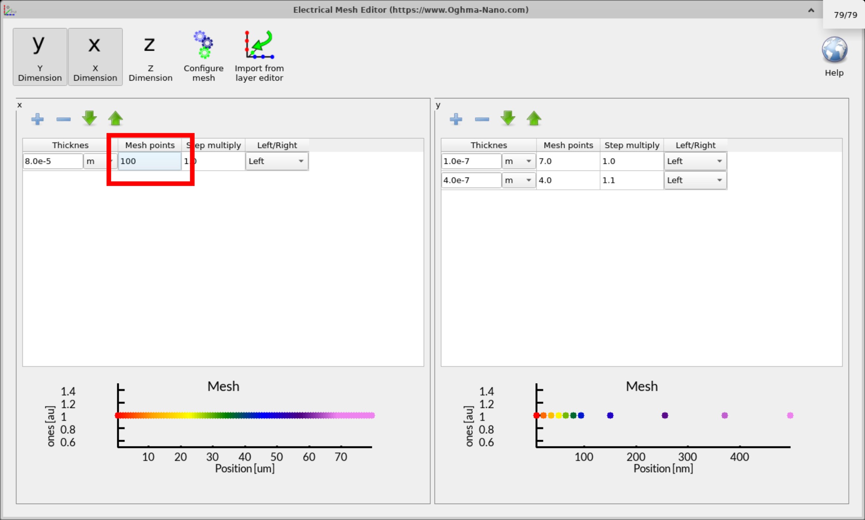This screenshot has height=520, width=865.
Task: Open Left/Right dropdown for 1.0e-7 row
Action: 695,161
